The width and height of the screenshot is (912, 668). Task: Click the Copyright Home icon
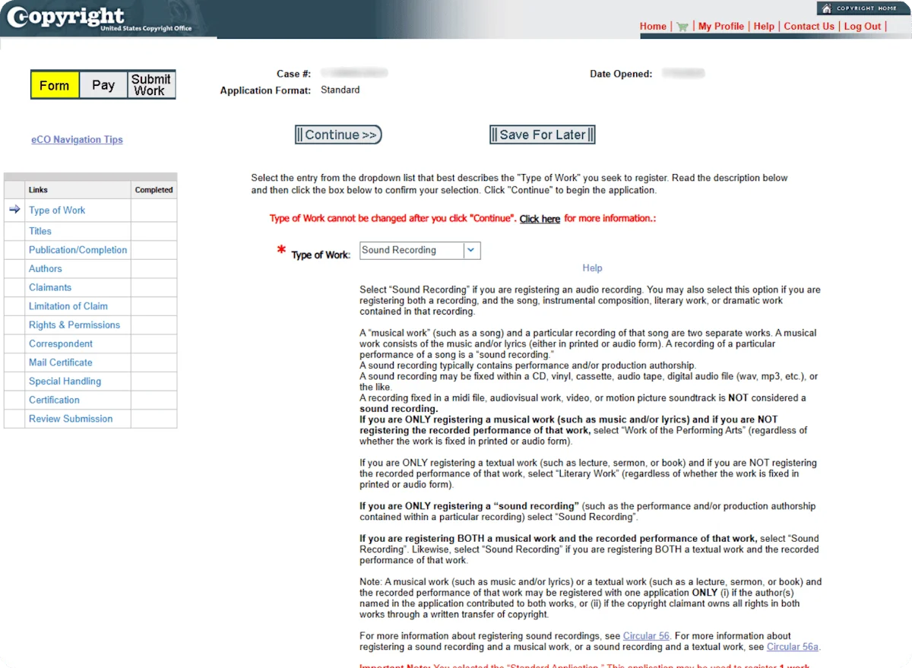coord(863,8)
